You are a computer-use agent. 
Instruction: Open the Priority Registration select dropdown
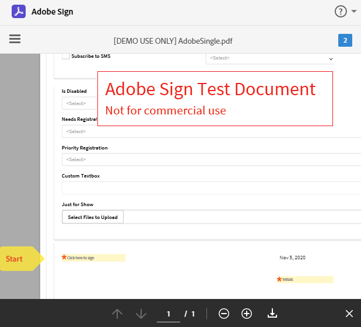click(211, 159)
